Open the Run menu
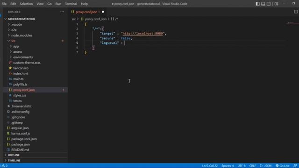Image resolution: width=299 pixels, height=168 pixels. point(58,4)
